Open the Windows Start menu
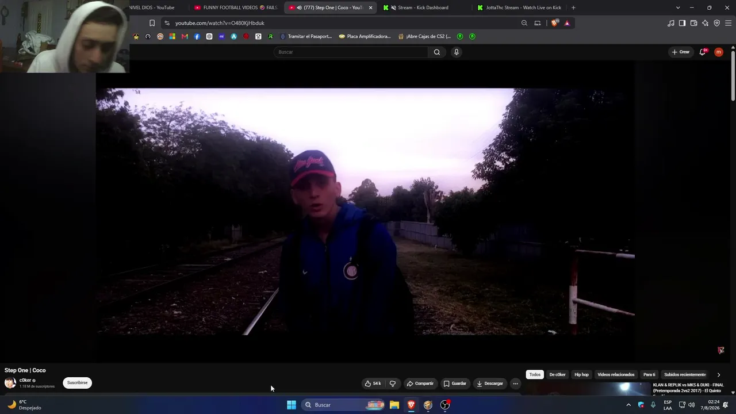 pyautogui.click(x=292, y=405)
